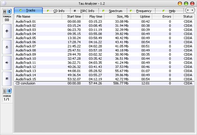Viewport: 197px width, 135px height.
Task: Select the AudioTrack 14 row
Action: click(x=104, y=75)
